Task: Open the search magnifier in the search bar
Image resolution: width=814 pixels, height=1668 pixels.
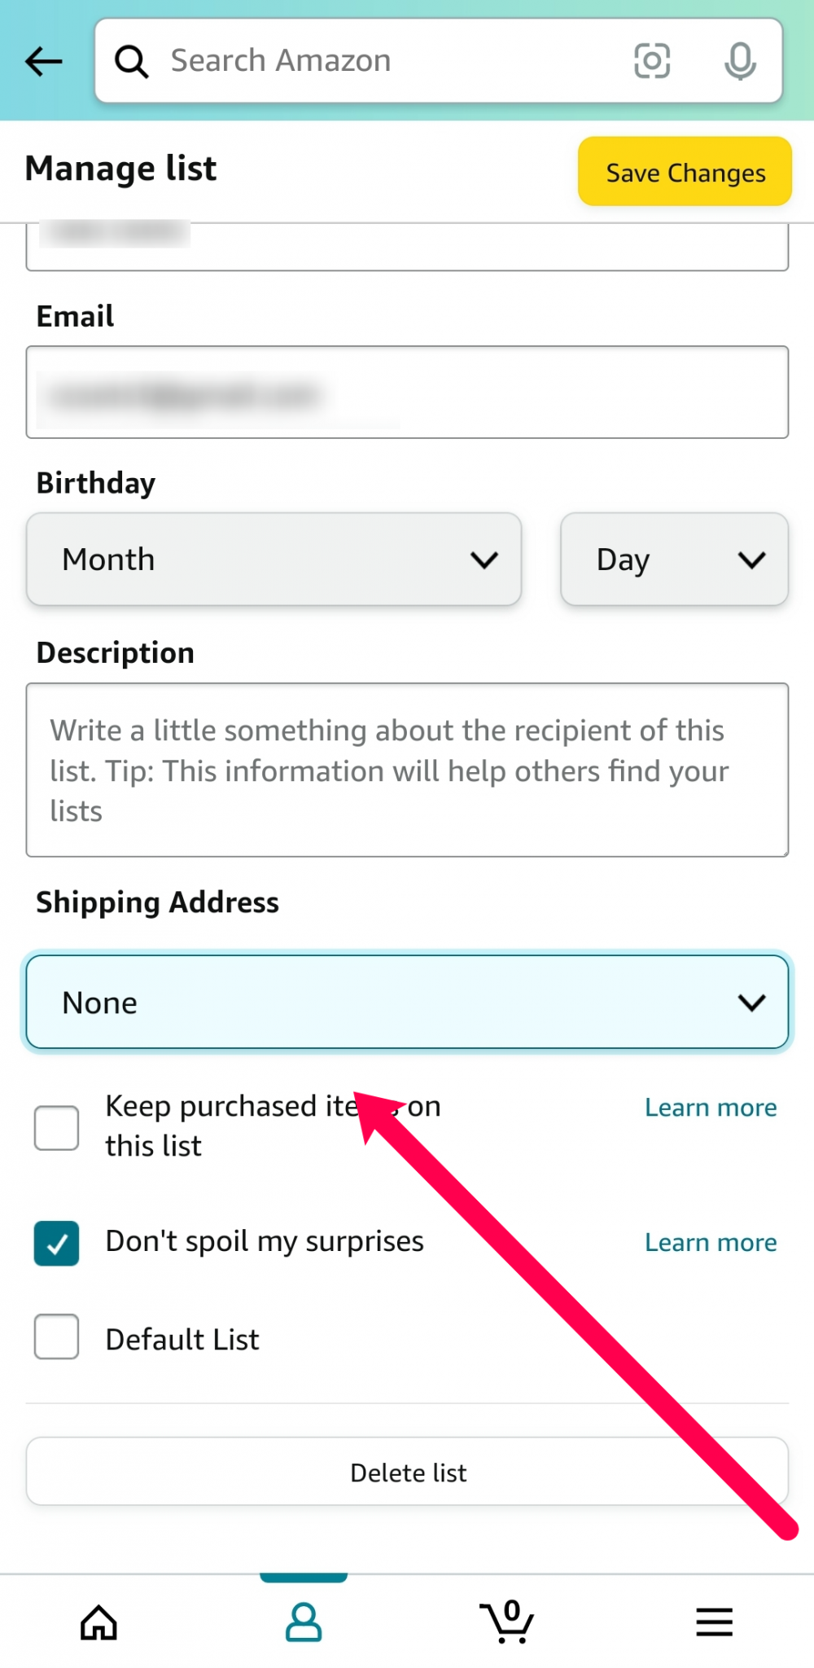Action: [x=132, y=61]
